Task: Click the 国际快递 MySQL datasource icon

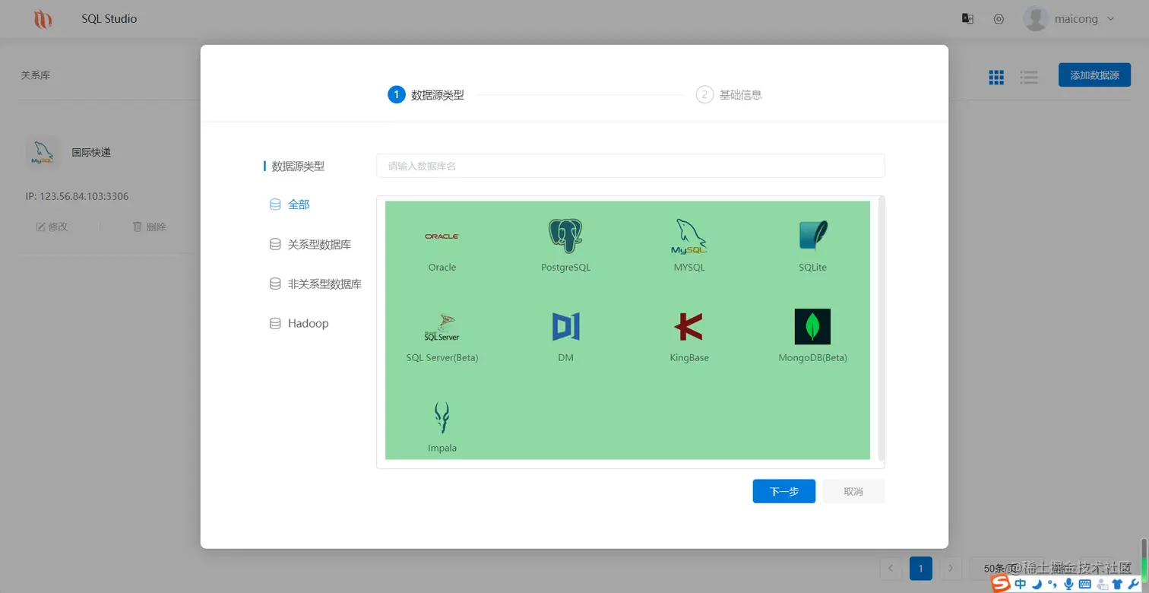Action: (x=42, y=152)
